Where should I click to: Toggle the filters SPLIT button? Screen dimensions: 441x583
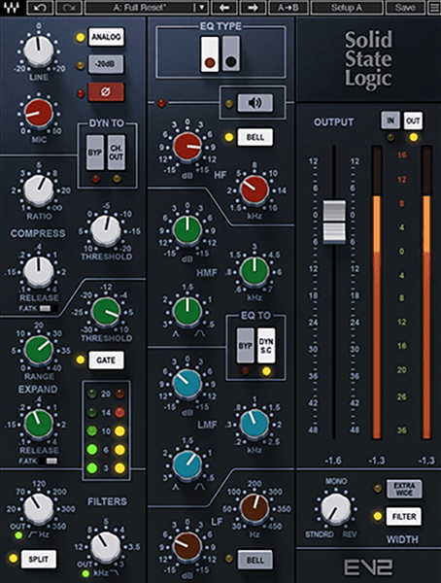39,559
